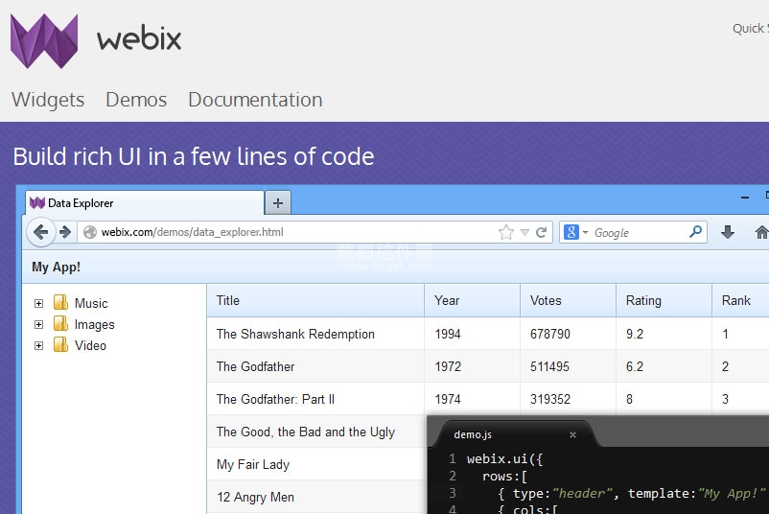The height and width of the screenshot is (514, 769).
Task: Click the home icon in browser toolbar
Action: 761,232
